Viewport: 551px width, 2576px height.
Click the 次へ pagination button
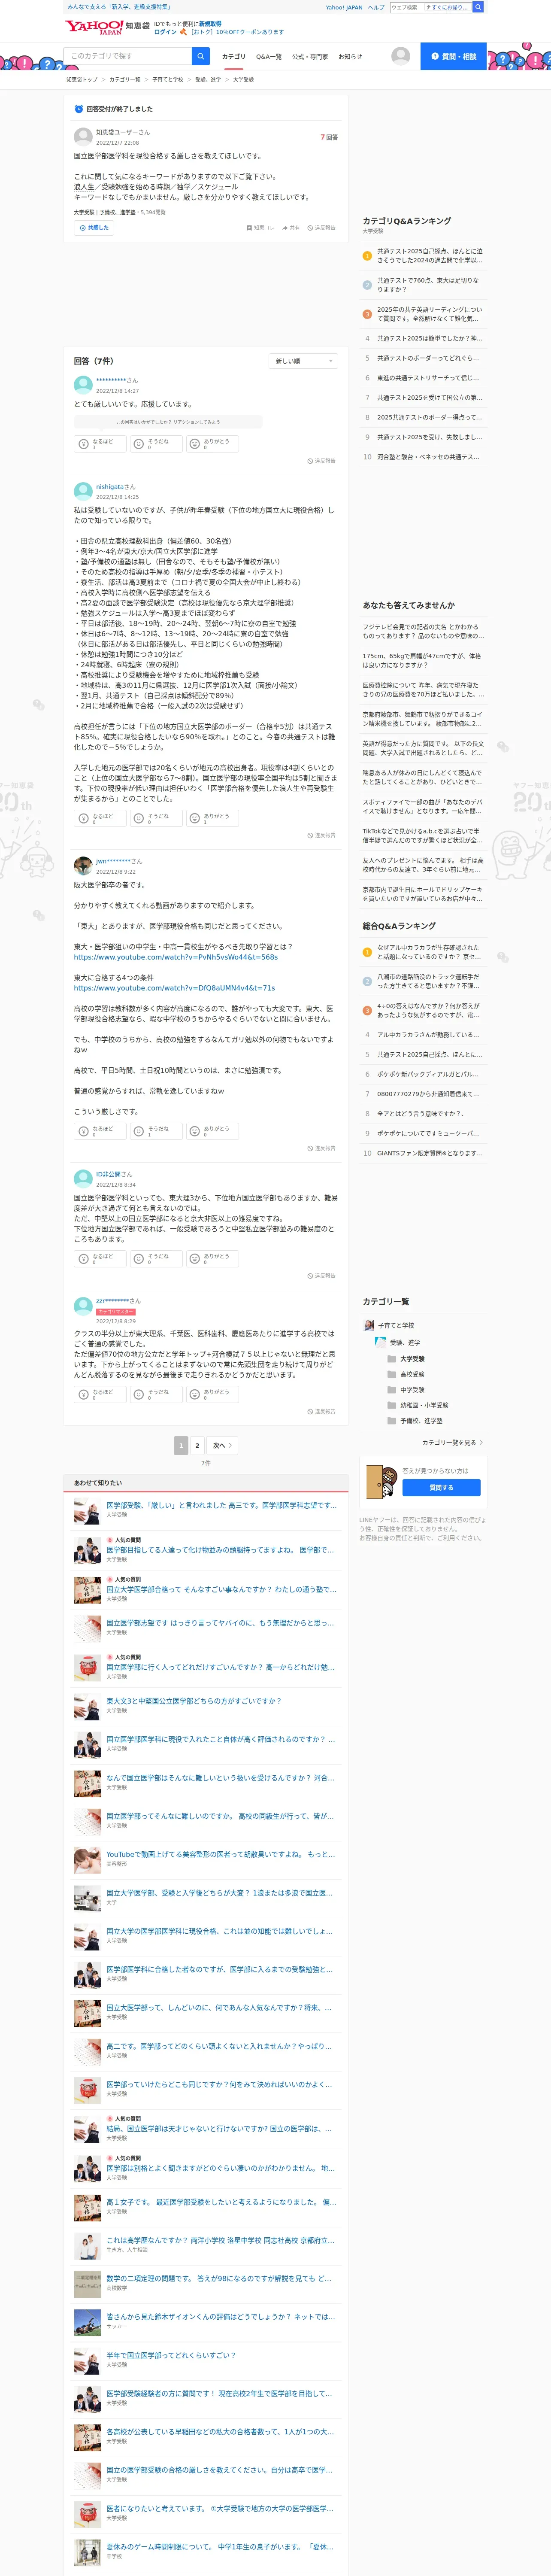(222, 1445)
